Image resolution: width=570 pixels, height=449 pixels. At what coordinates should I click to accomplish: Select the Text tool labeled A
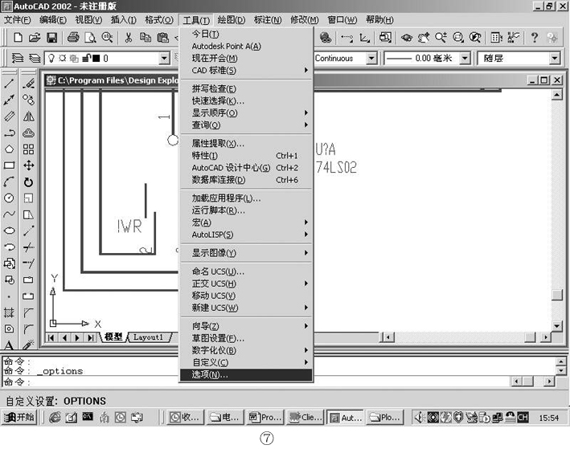pyautogui.click(x=9, y=345)
